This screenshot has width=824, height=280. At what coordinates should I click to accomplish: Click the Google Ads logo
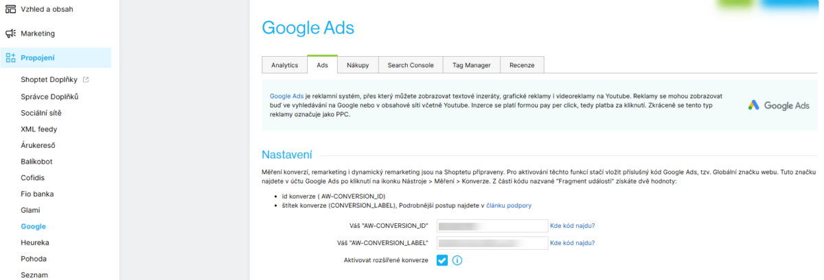pos(779,105)
